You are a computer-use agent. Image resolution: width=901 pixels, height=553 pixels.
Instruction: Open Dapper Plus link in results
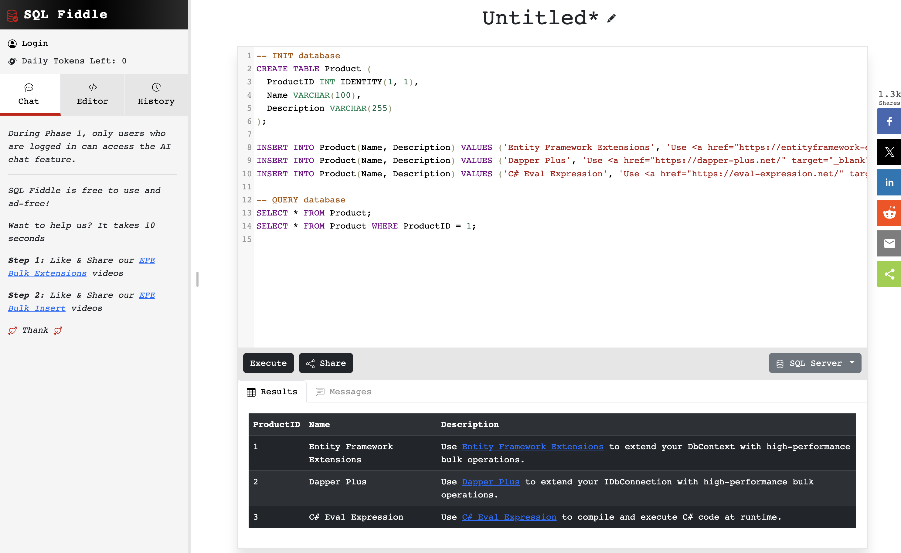[x=491, y=482]
